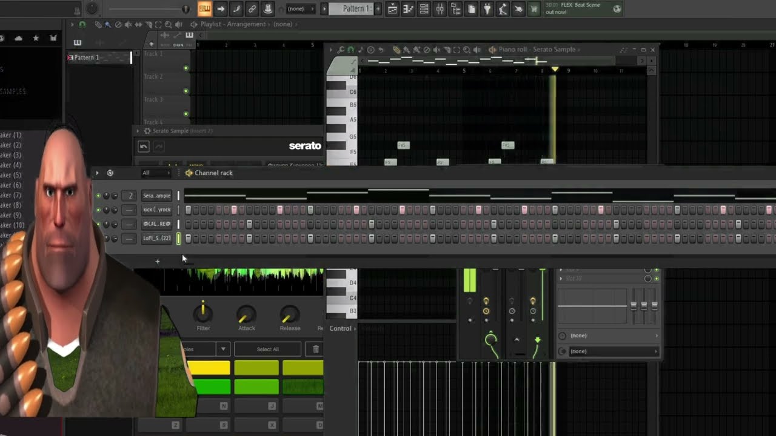776x436 pixels.
Task: Mute the kick channel green LED
Action: 98,210
